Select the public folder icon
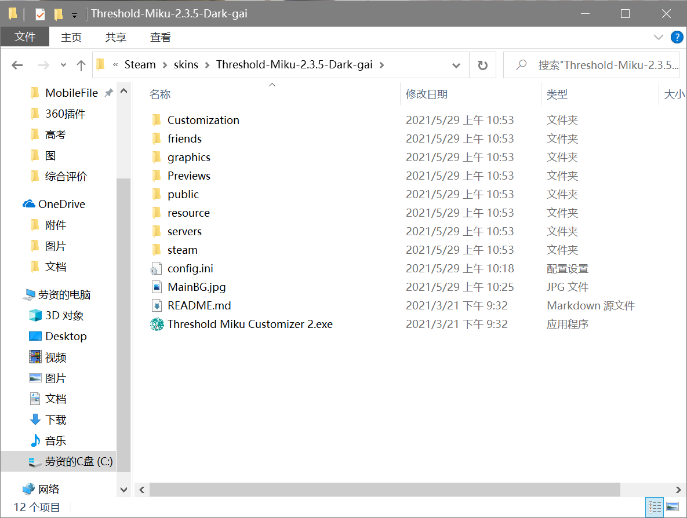The height and width of the screenshot is (518, 687). click(x=157, y=194)
